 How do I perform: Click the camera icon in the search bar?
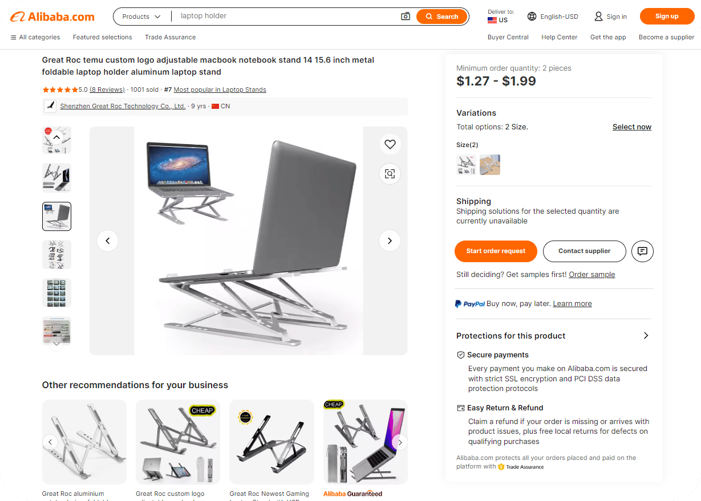[406, 17]
